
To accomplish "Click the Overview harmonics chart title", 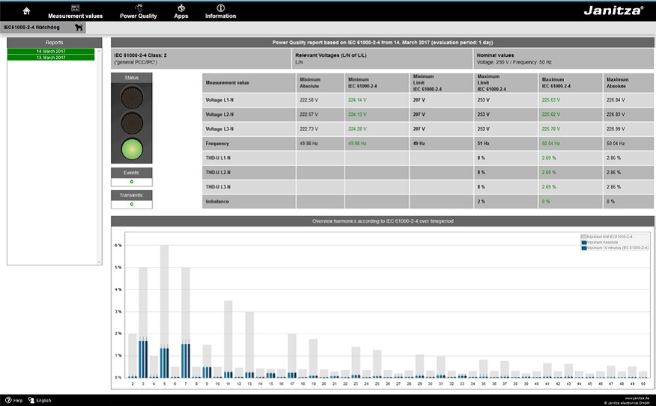I will 383,221.
